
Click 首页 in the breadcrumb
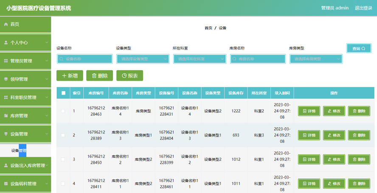(x=208, y=28)
